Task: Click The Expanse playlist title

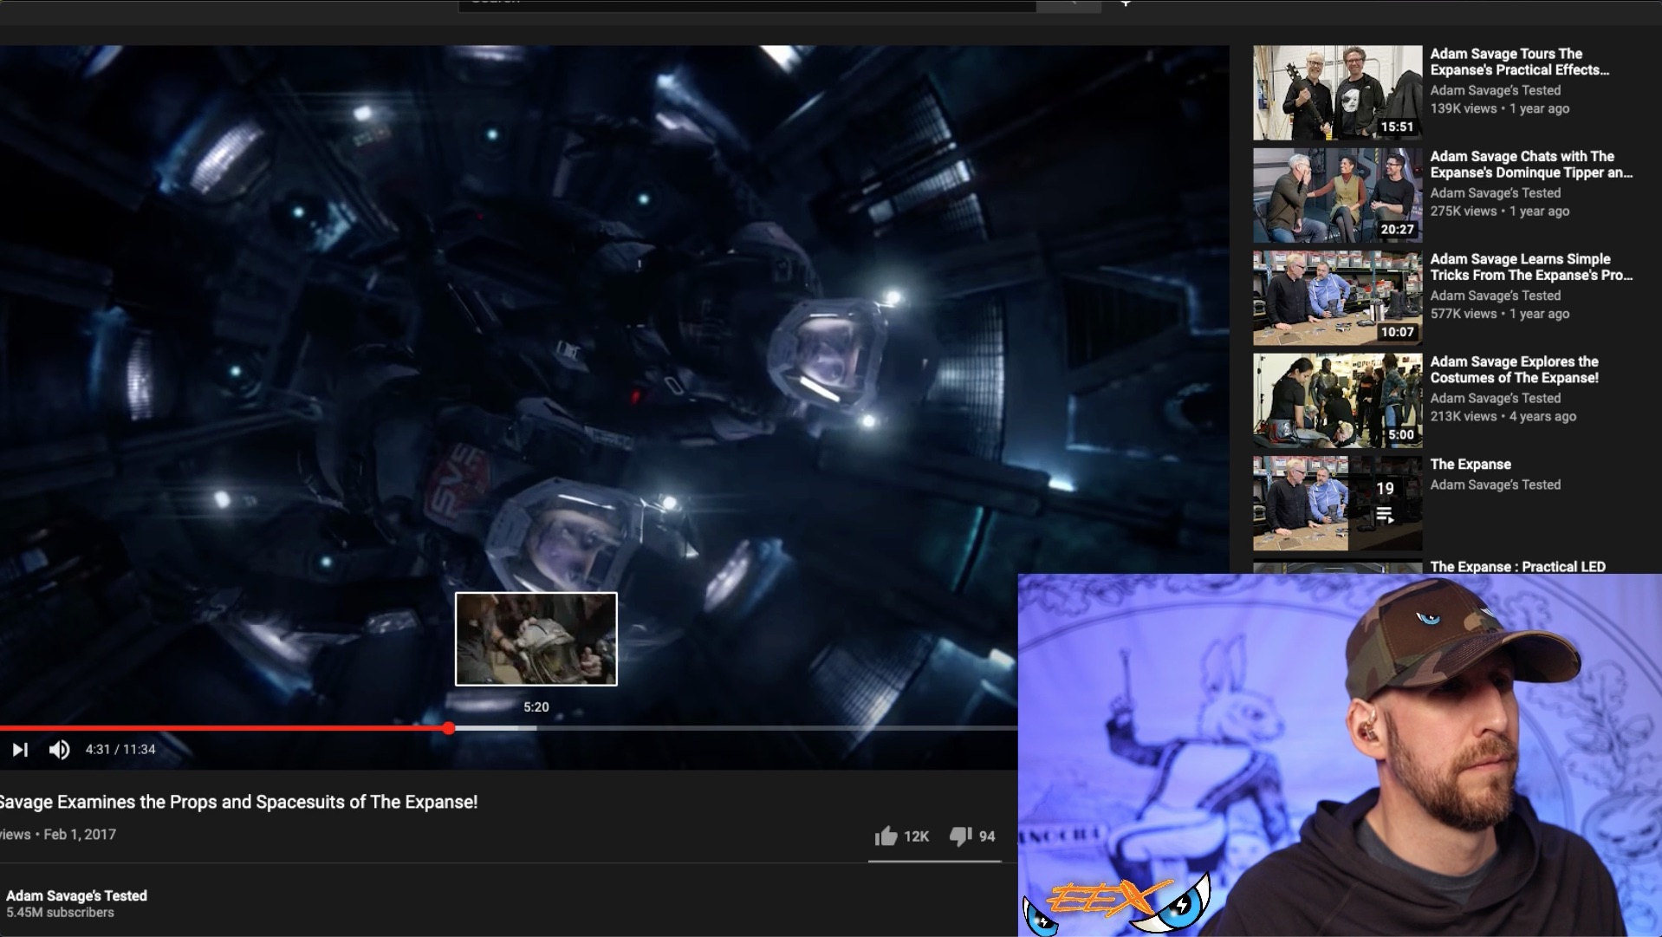Action: [1470, 465]
